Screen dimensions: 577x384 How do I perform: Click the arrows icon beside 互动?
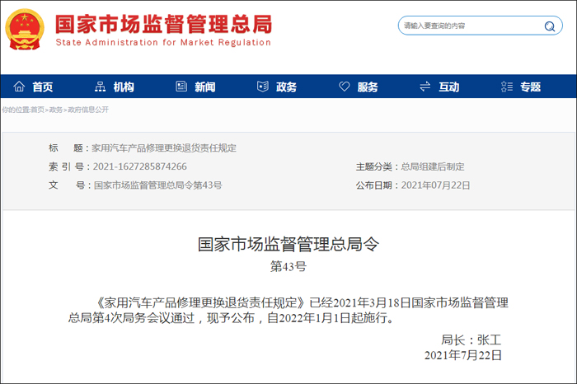pos(425,87)
